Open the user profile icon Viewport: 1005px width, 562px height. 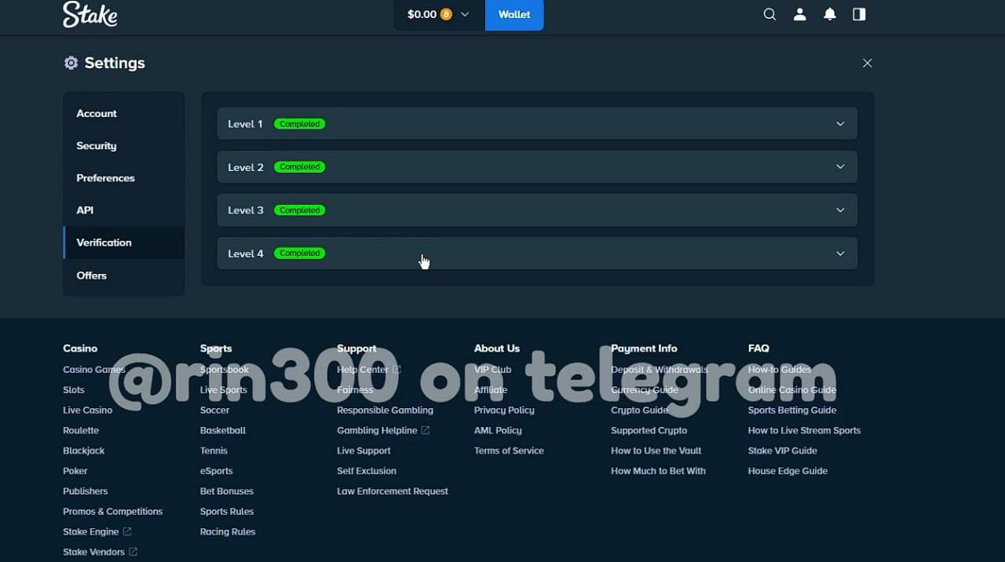coord(799,14)
